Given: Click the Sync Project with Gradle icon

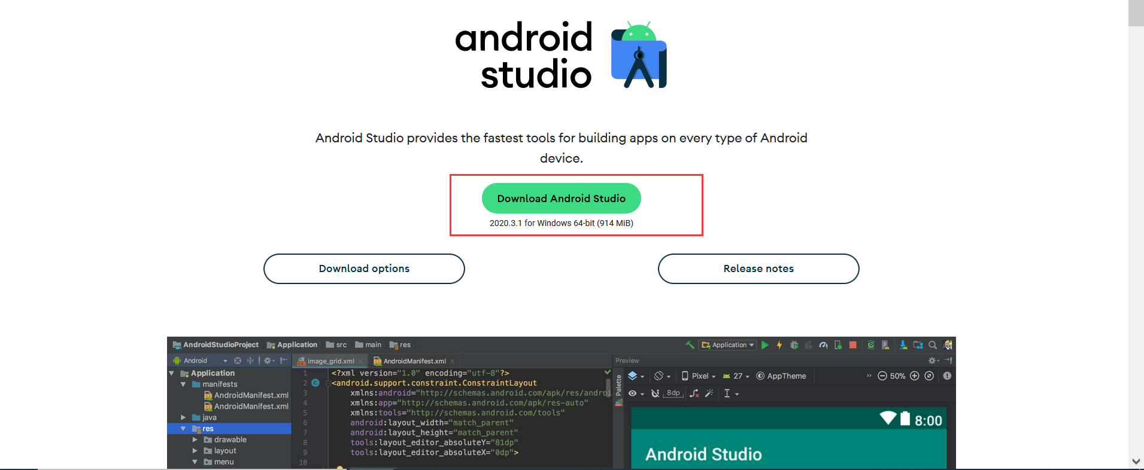Looking at the screenshot, I should (x=871, y=345).
